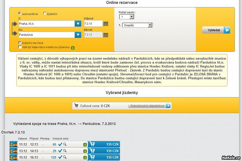Open the Počet osob dropdown
Screen dimensions: 242x161
[127, 17]
